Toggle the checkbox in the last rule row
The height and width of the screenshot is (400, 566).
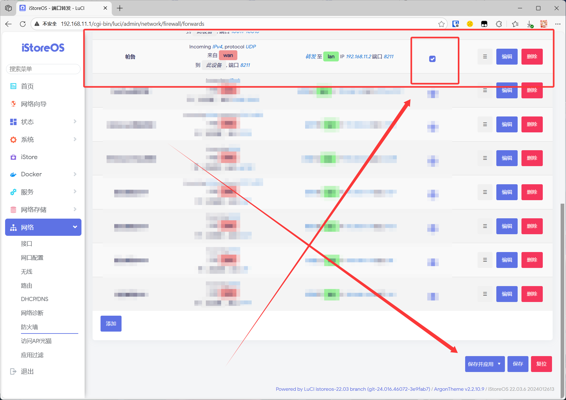point(433,296)
